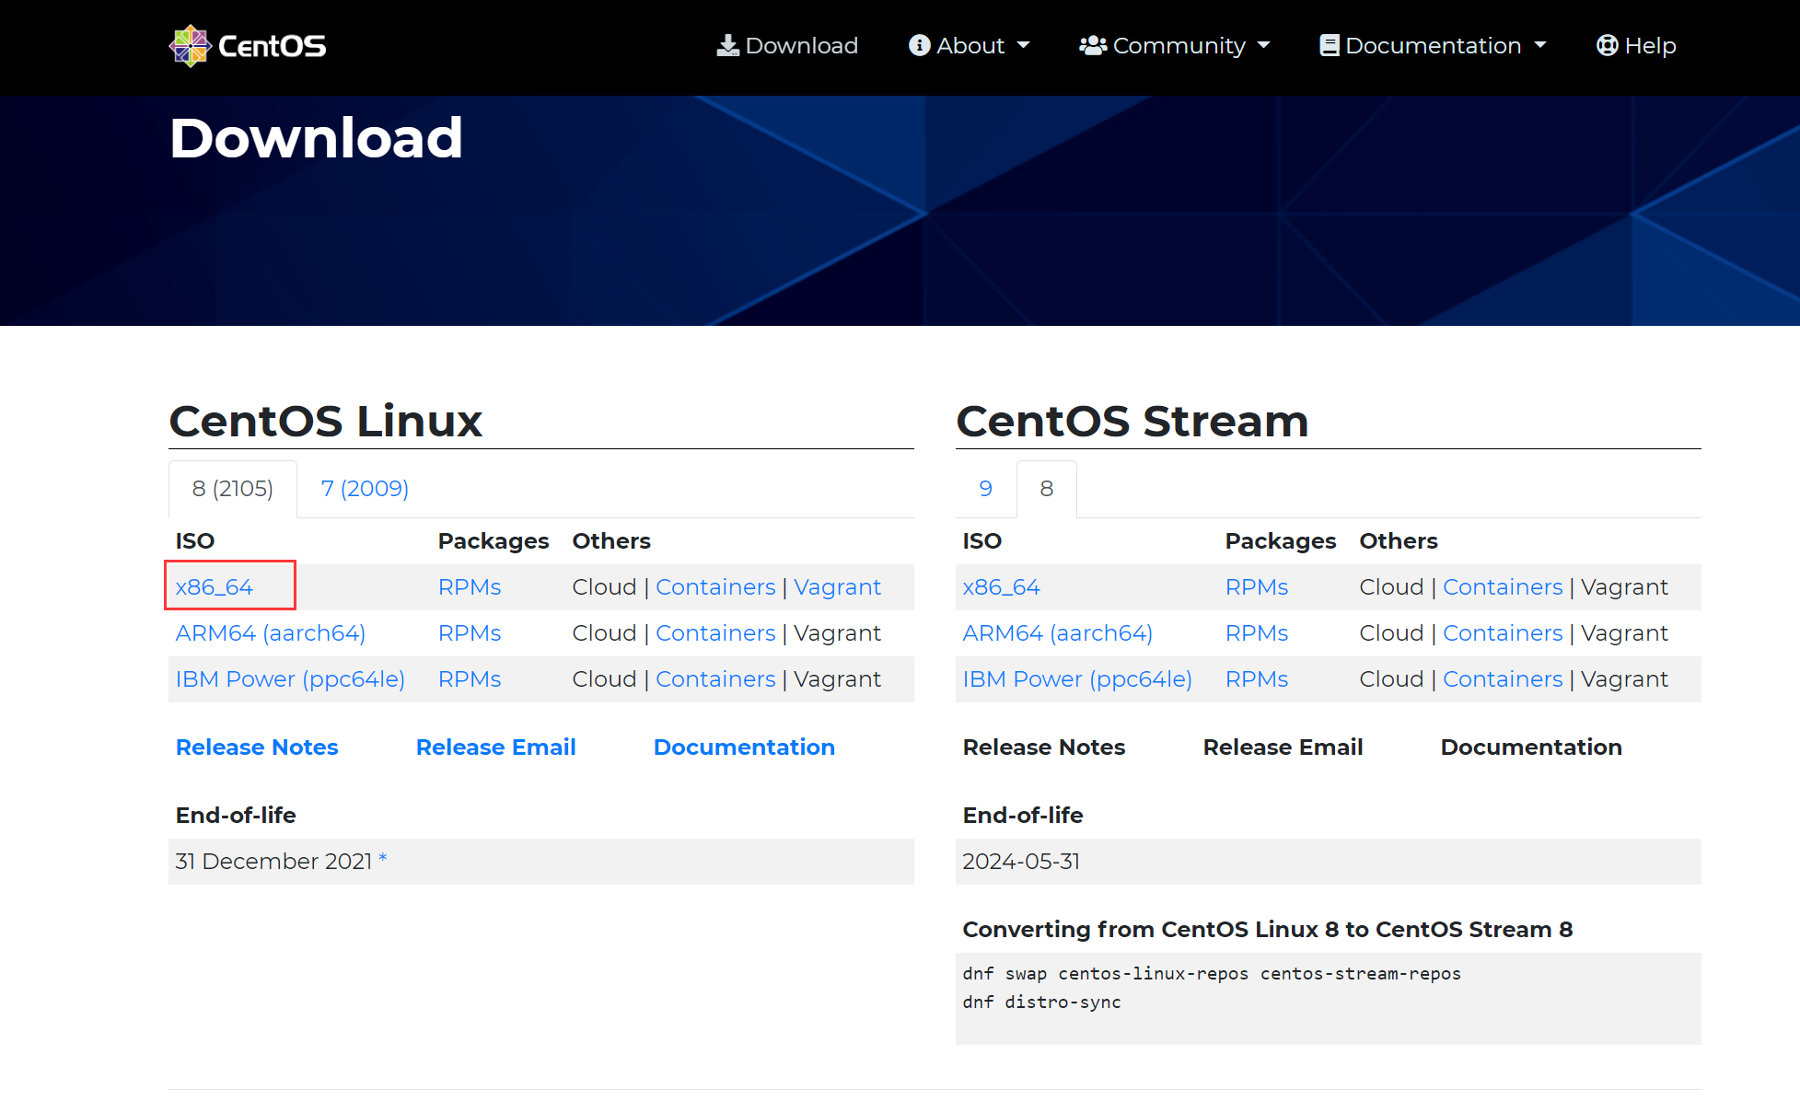
Task: Click Release Email for CentOS Linux
Action: [x=495, y=746]
